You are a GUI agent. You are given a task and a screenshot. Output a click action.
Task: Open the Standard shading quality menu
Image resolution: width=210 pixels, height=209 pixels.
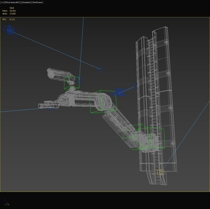click(26, 2)
